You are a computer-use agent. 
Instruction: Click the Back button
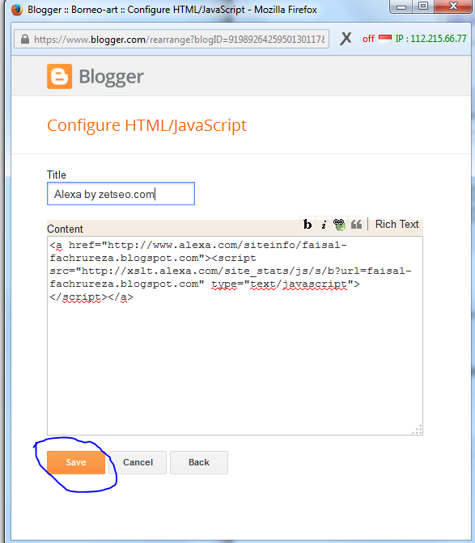coord(199,462)
